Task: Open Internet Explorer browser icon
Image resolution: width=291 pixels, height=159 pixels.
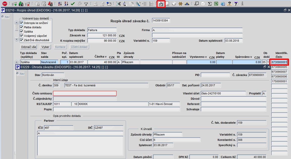Action: (223, 4)
